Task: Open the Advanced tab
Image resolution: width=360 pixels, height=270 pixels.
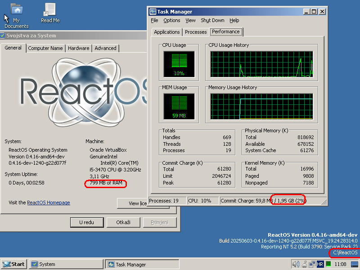Action: tap(106, 48)
